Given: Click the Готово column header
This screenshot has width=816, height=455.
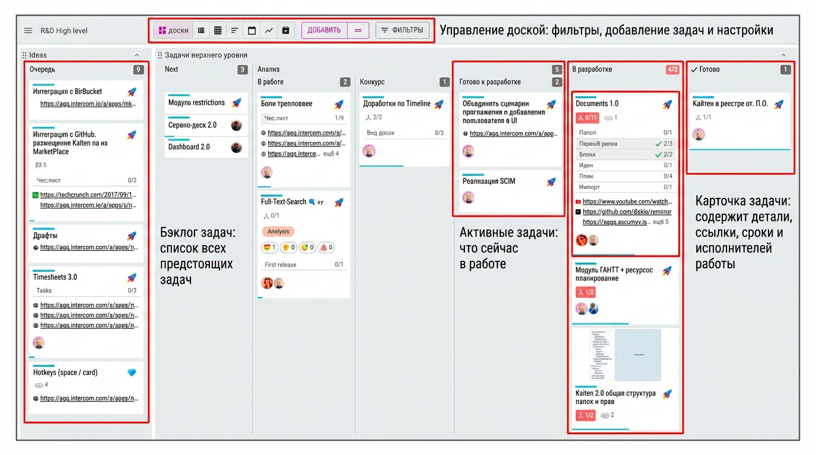Looking at the screenshot, I should point(709,69).
